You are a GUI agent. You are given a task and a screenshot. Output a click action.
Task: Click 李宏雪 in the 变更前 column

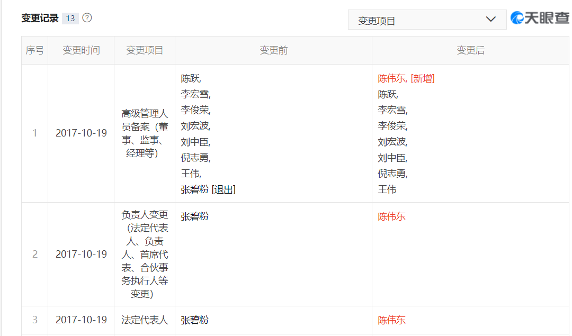pos(195,95)
